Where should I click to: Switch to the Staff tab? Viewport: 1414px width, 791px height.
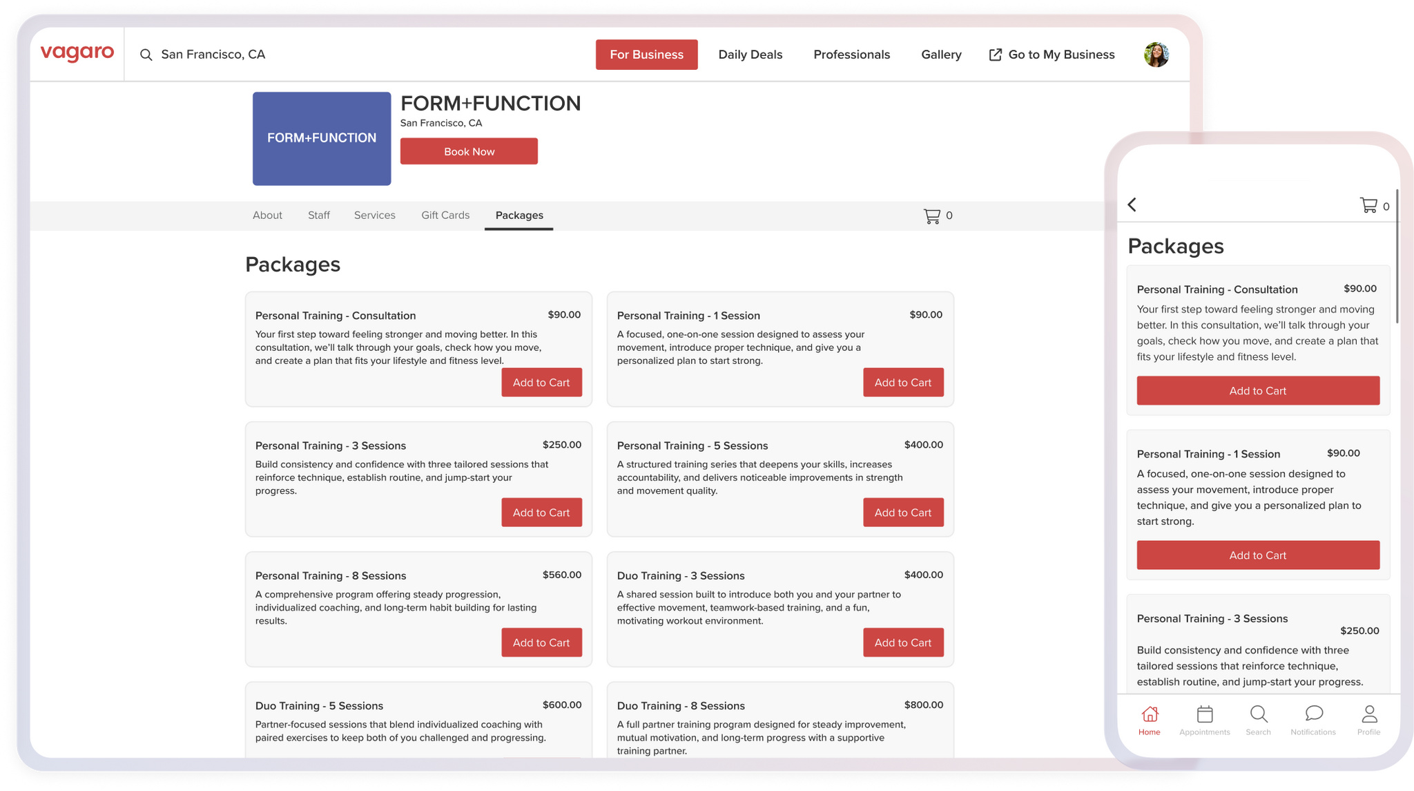[319, 216]
